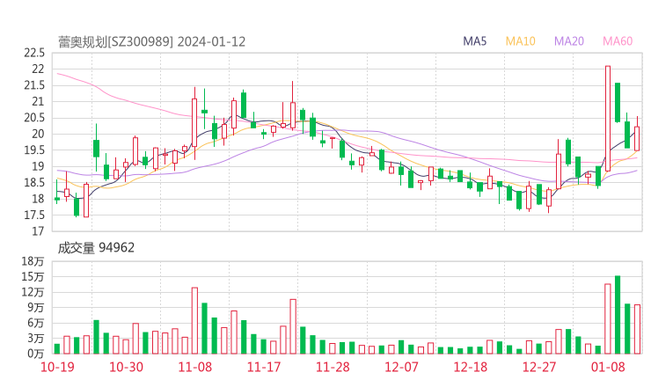
Task: Click the 10-30 date axis label
Action: tap(126, 367)
